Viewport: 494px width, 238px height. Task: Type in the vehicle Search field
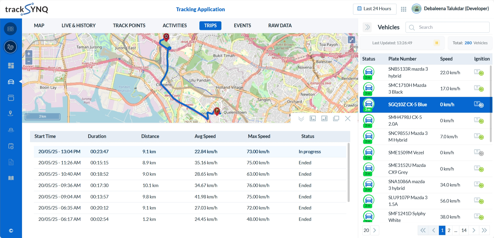coord(451,27)
